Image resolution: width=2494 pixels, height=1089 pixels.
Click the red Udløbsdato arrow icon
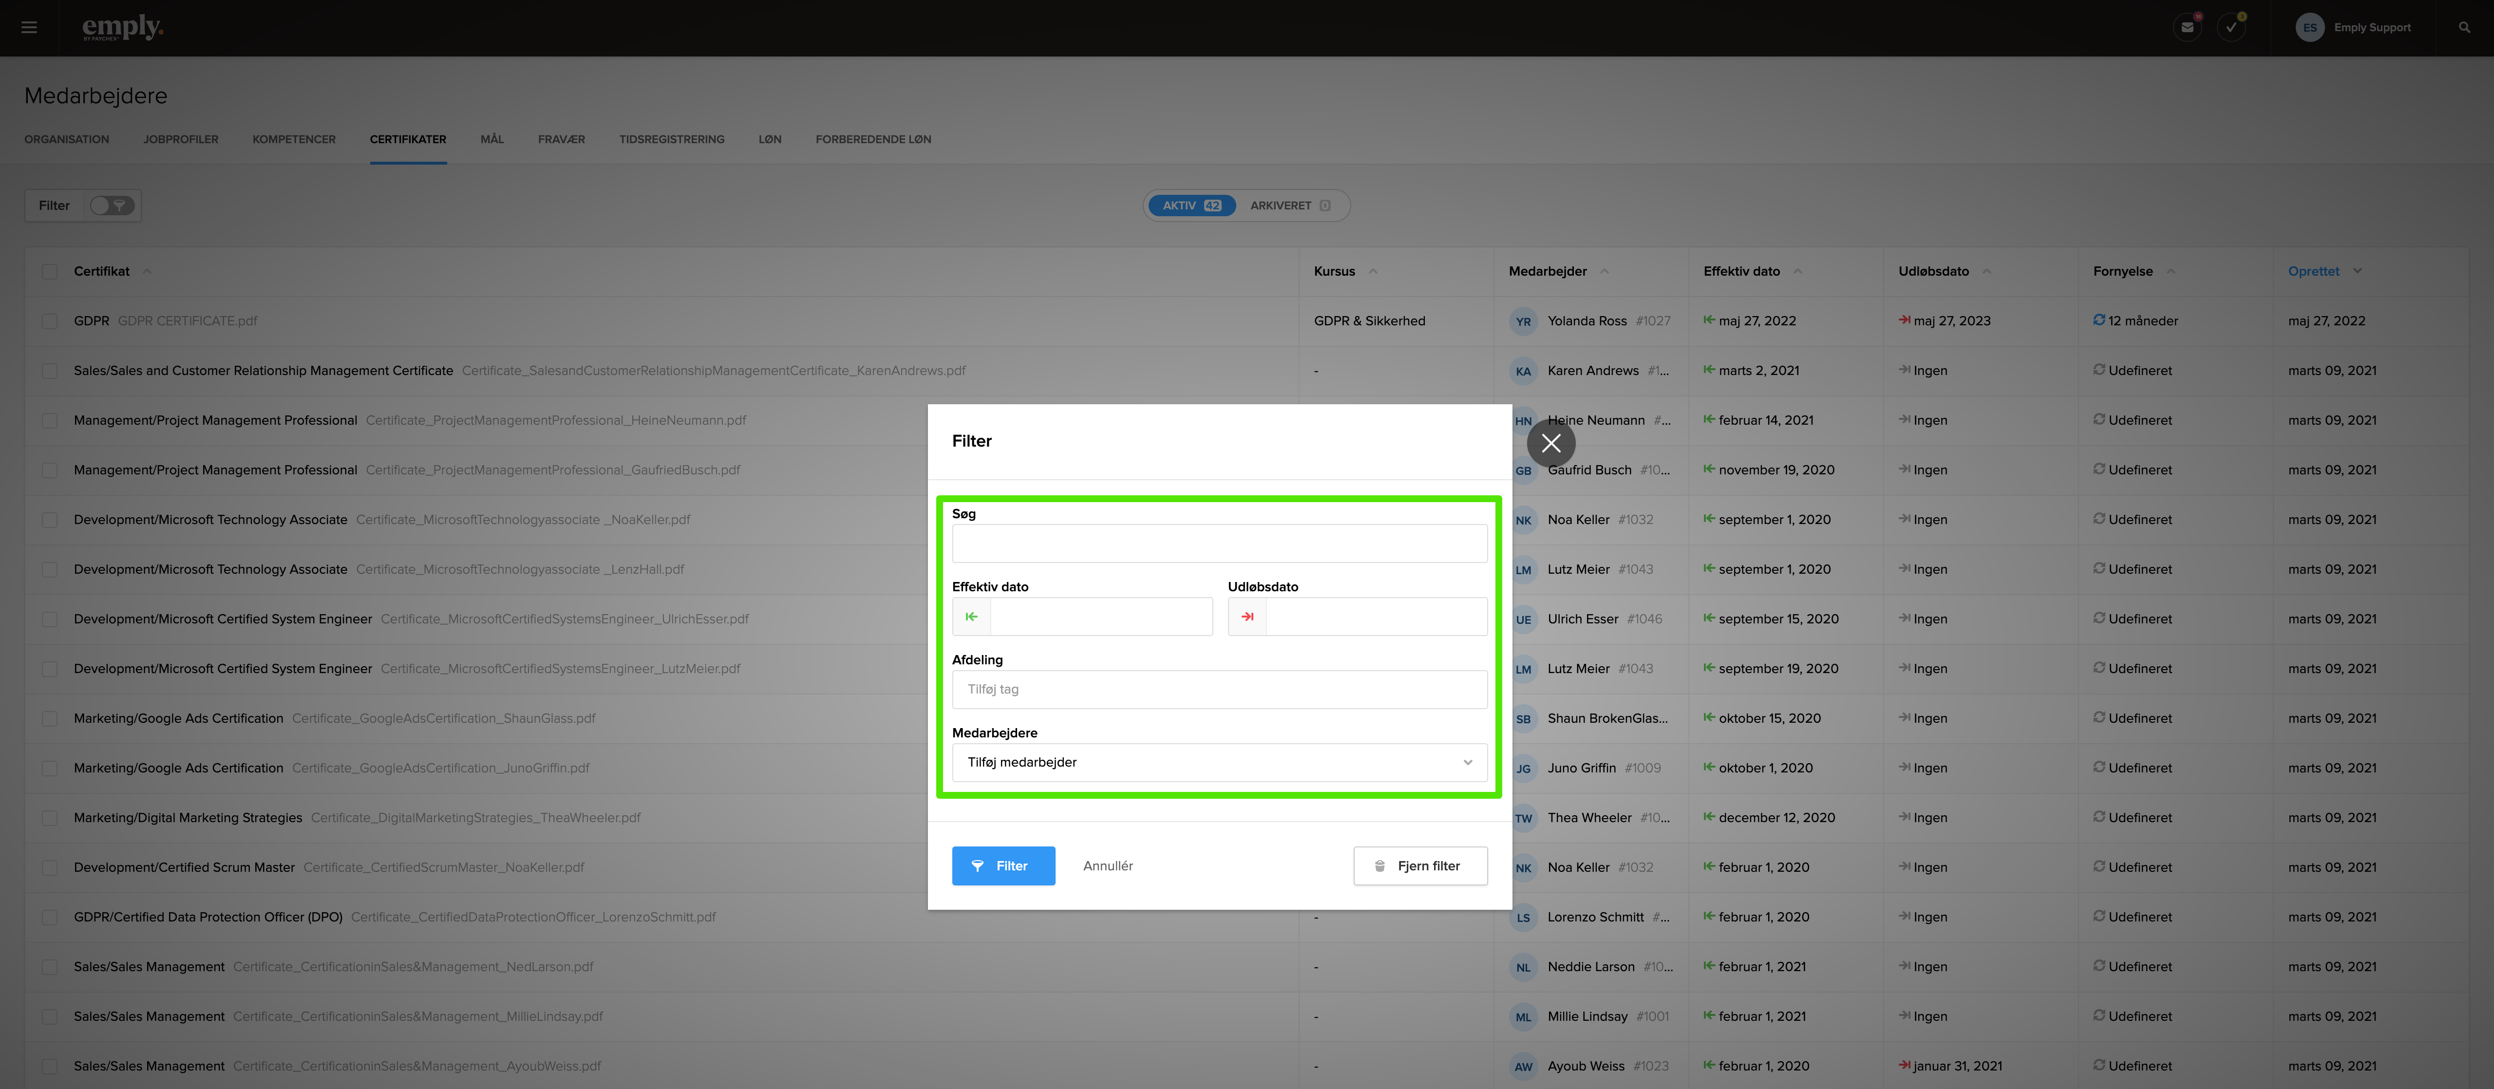(x=1247, y=617)
